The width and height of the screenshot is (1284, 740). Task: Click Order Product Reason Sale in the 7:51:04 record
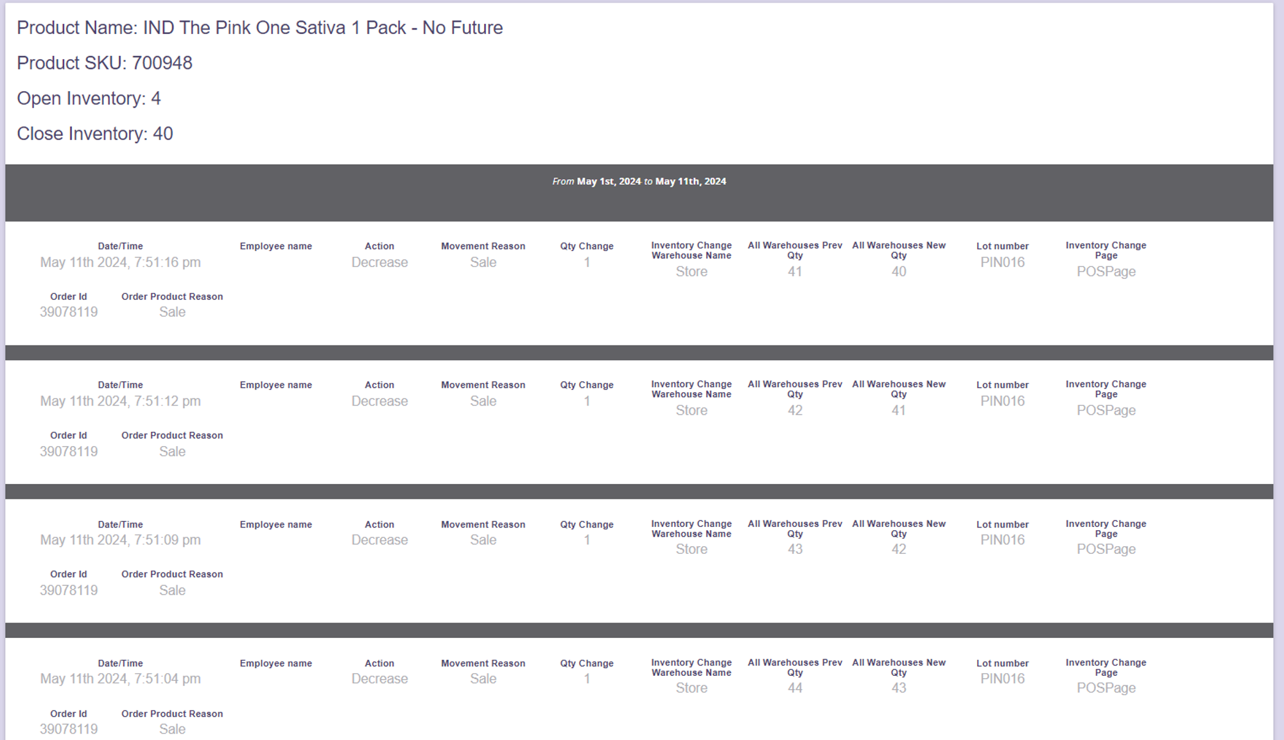[172, 729]
